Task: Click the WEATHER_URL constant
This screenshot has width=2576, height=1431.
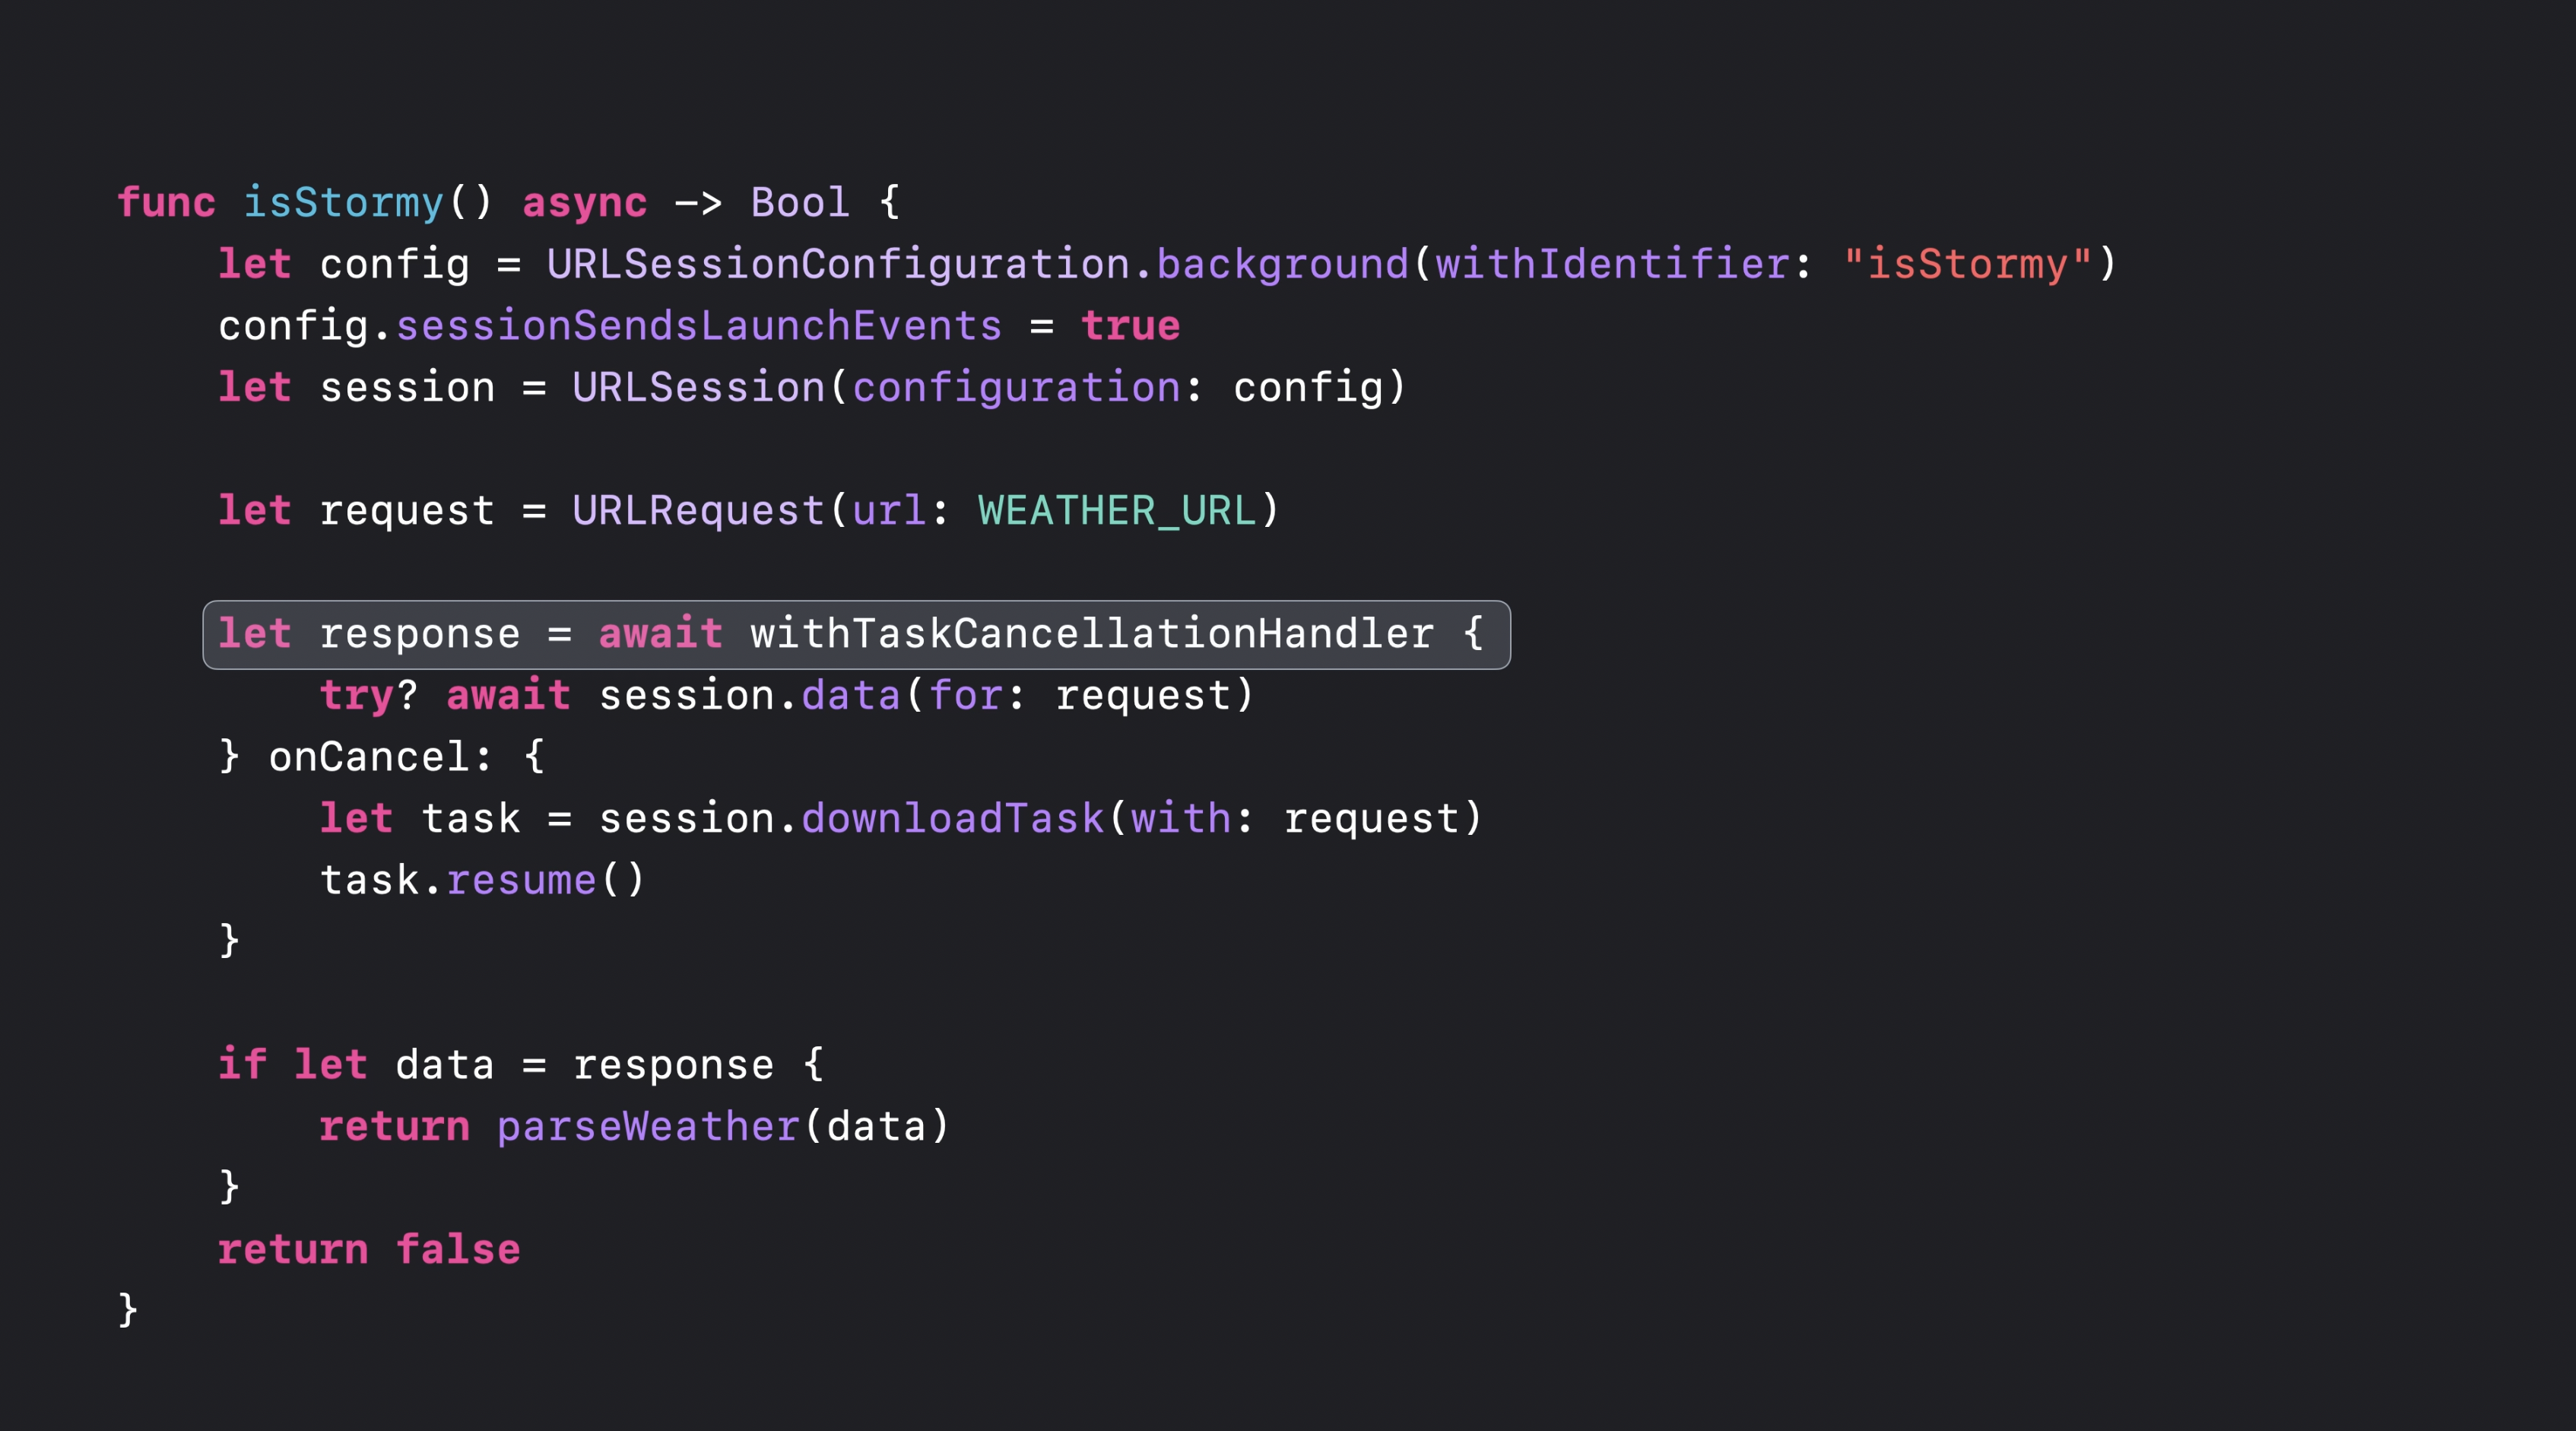Action: [1117, 511]
